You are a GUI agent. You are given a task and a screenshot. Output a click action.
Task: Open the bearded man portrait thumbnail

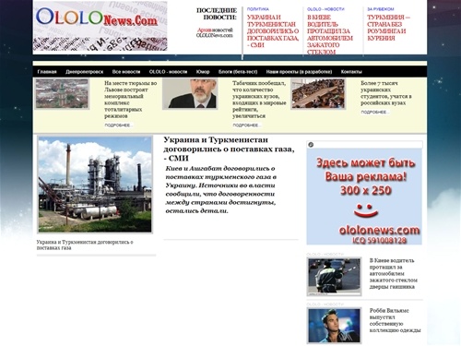(x=190, y=93)
